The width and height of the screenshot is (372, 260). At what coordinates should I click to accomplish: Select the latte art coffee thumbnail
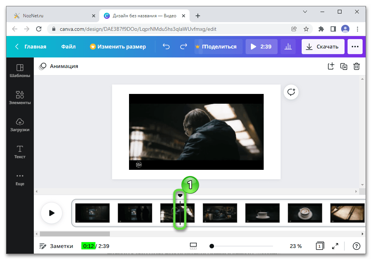coord(305,213)
